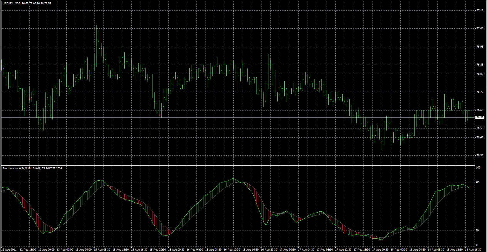The image size is (487, 252).
Task: Click the 76.35 price axis label
Action: (480, 155)
